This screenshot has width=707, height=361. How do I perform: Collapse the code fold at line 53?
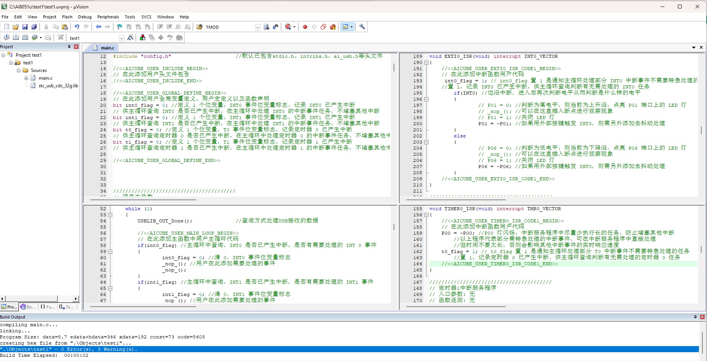[x=110, y=215]
